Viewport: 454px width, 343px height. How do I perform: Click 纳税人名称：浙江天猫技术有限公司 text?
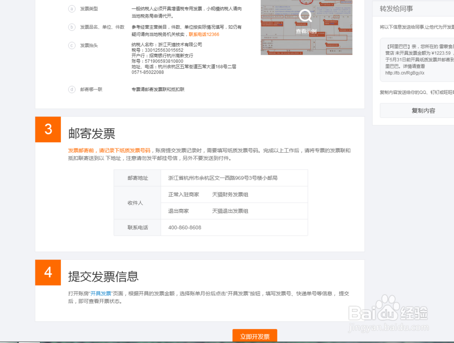[167, 45]
